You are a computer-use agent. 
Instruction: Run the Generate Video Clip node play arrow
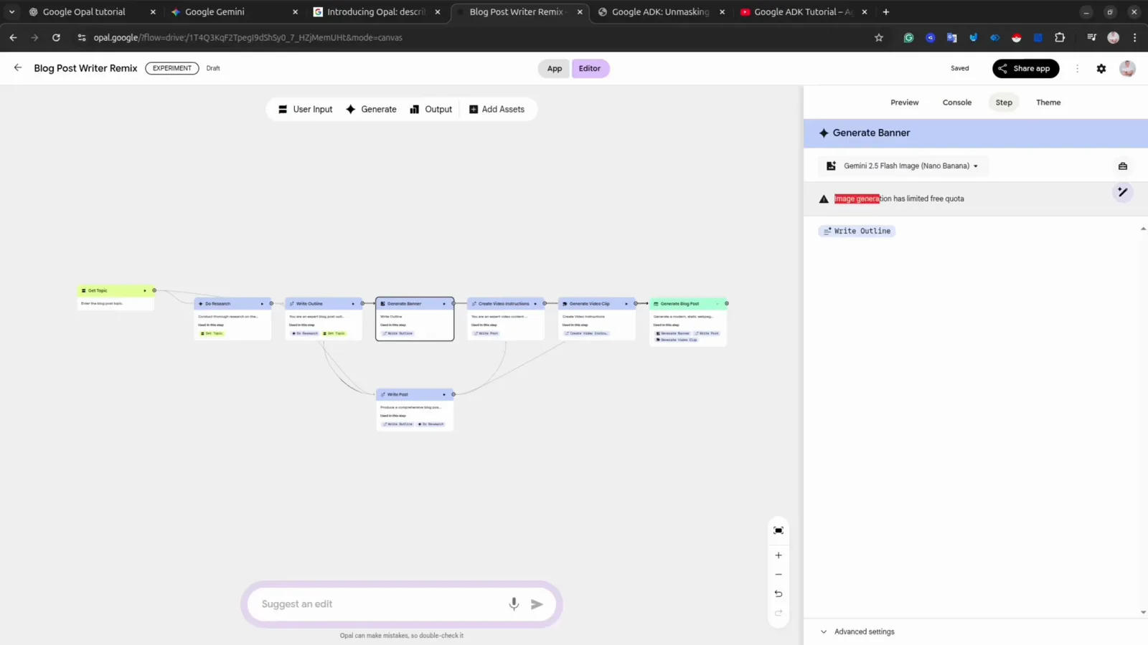click(x=626, y=304)
